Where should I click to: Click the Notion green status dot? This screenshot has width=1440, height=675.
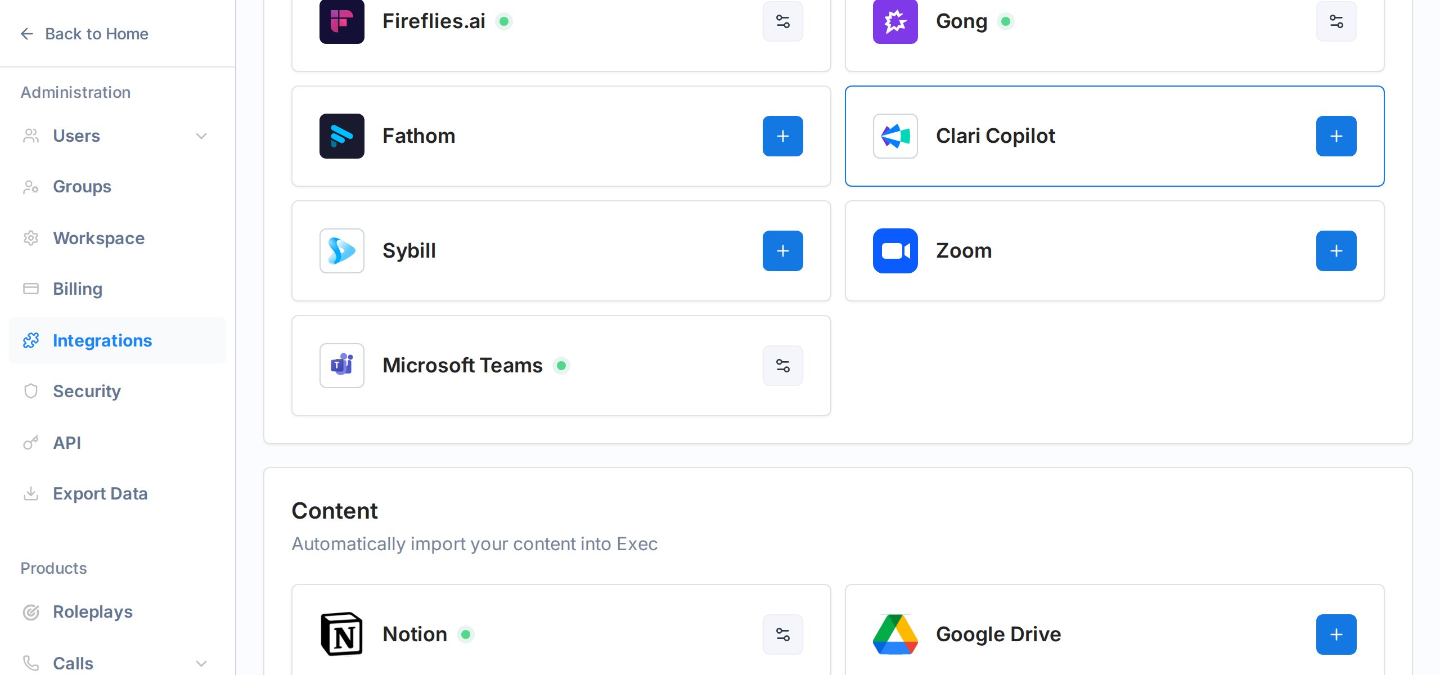coord(466,634)
